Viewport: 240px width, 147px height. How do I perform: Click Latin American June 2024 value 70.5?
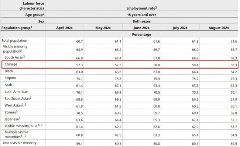coord(157,92)
